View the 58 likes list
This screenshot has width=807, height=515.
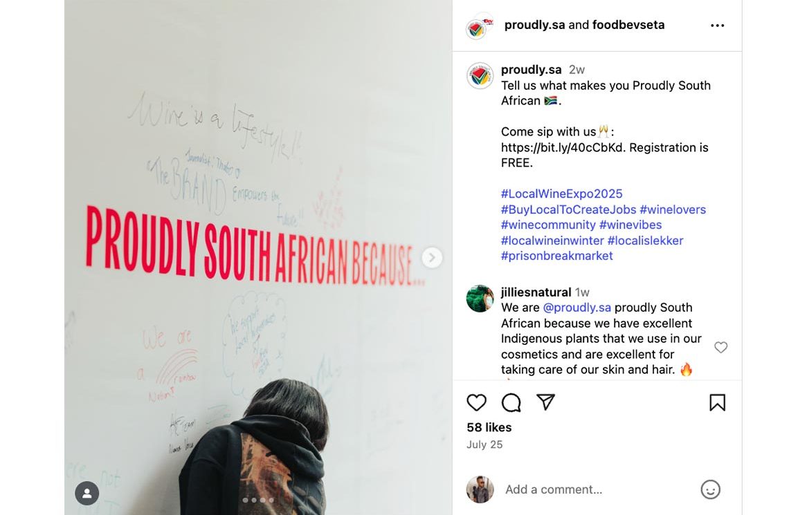[x=489, y=427]
